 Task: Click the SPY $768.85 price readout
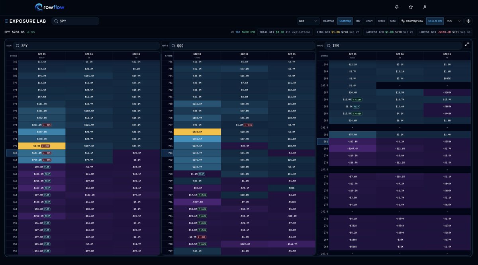(15, 32)
